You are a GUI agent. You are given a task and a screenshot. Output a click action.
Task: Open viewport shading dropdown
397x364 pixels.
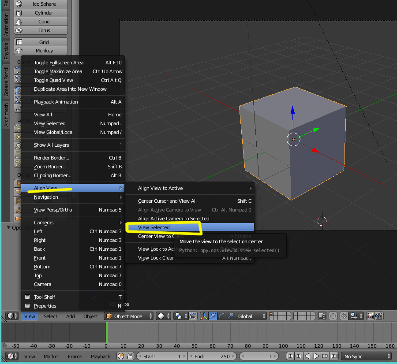tap(164, 316)
